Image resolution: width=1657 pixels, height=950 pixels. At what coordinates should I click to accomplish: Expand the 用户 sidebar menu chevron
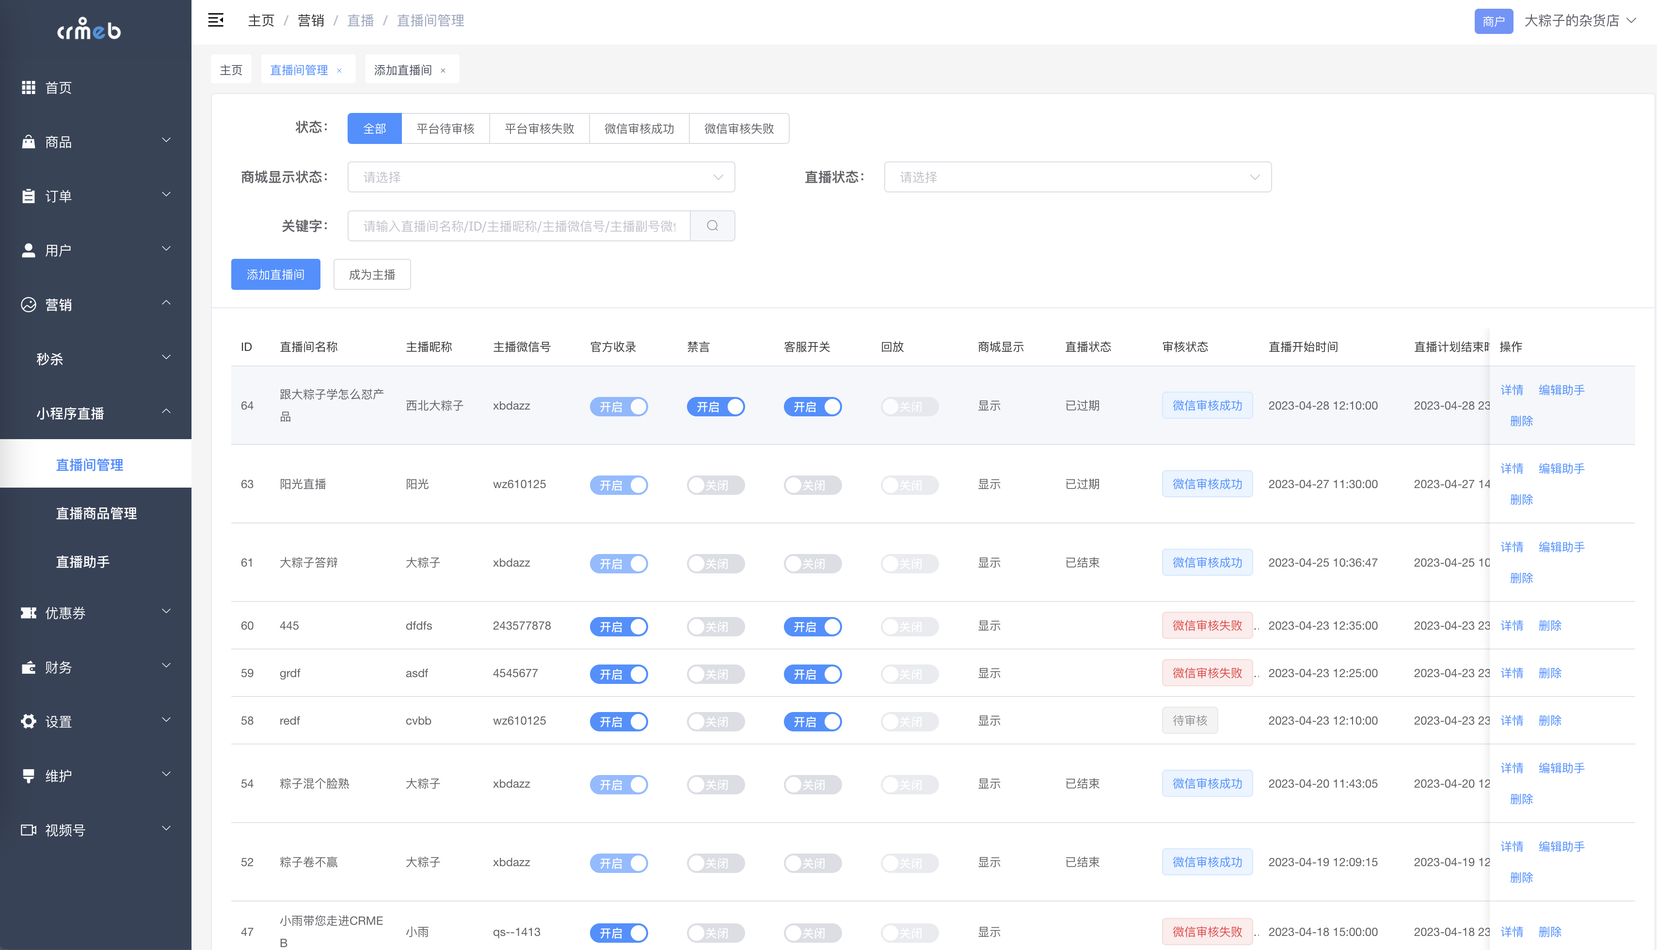166,249
